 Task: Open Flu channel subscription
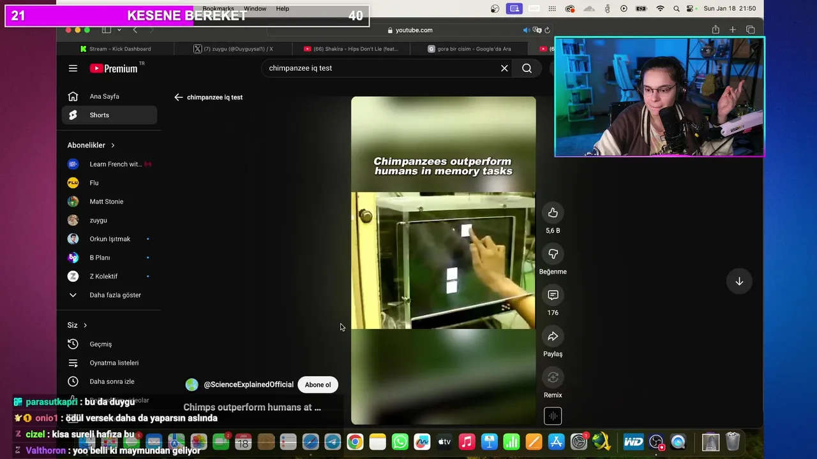[x=109, y=183]
